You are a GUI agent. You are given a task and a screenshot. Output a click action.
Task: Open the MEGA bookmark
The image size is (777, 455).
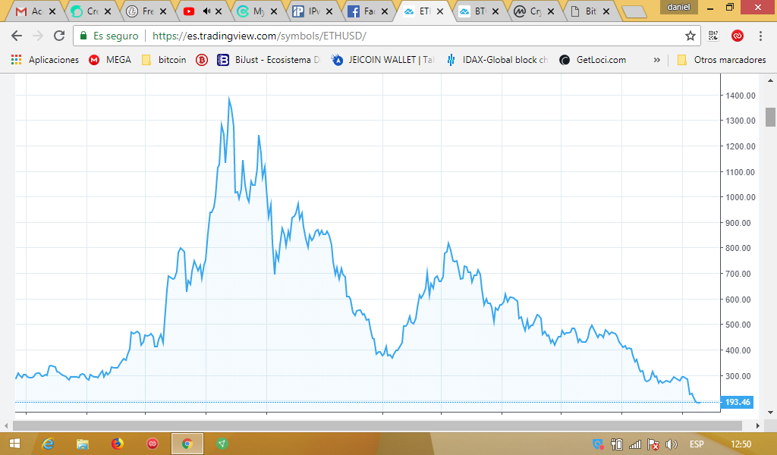point(110,60)
